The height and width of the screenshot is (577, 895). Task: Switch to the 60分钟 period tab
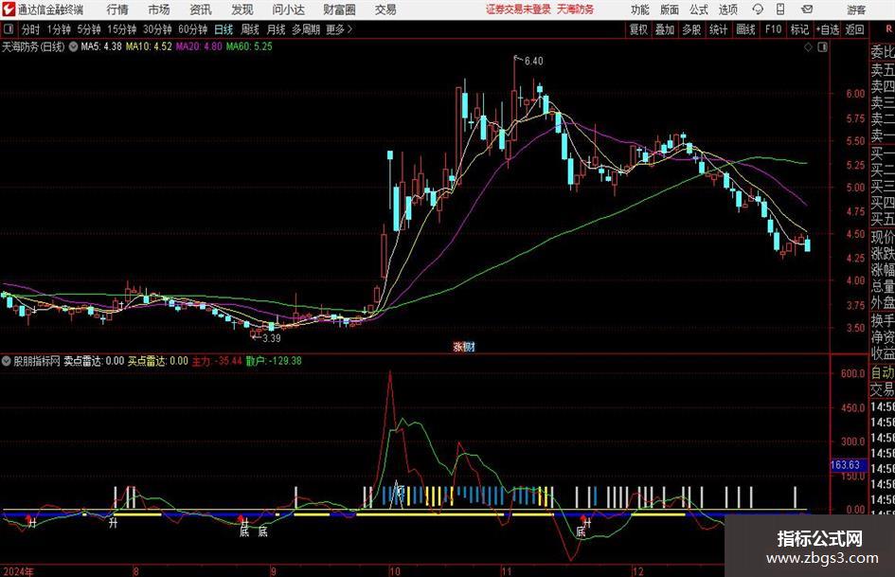coord(193,29)
